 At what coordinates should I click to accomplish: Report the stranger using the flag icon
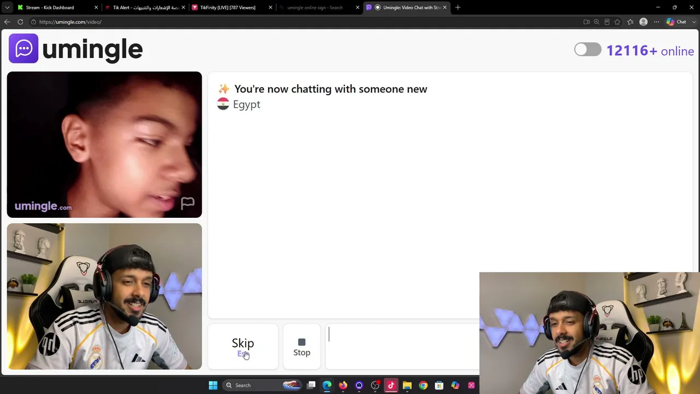pyautogui.click(x=188, y=204)
